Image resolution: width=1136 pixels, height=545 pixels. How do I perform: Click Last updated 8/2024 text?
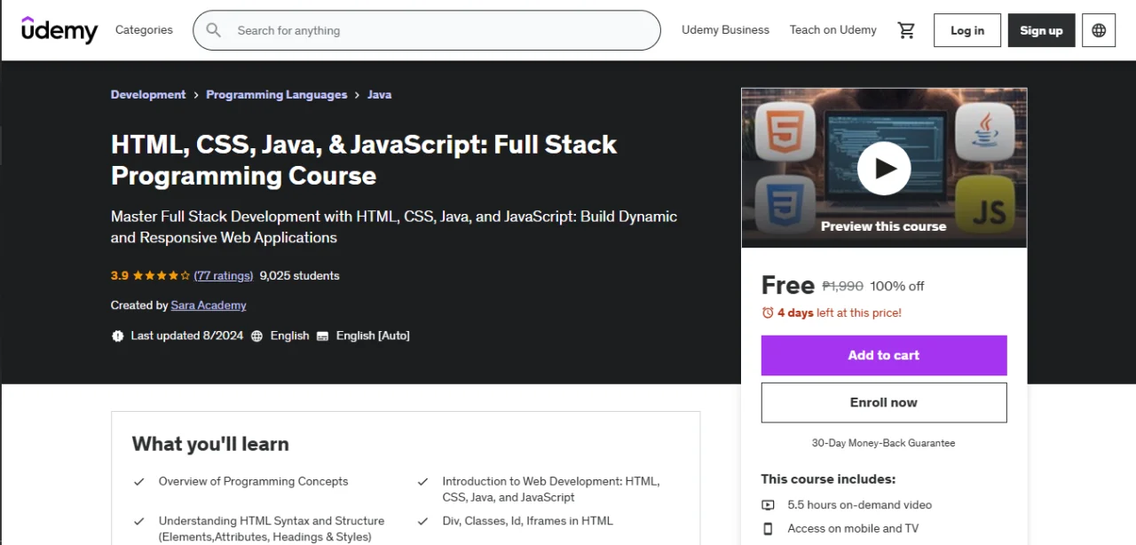187,336
